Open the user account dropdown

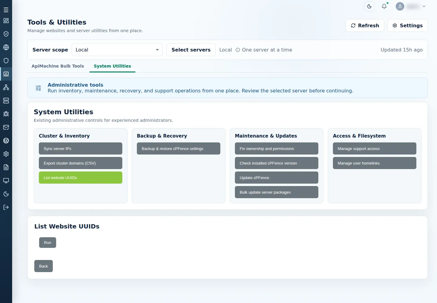(411, 6)
